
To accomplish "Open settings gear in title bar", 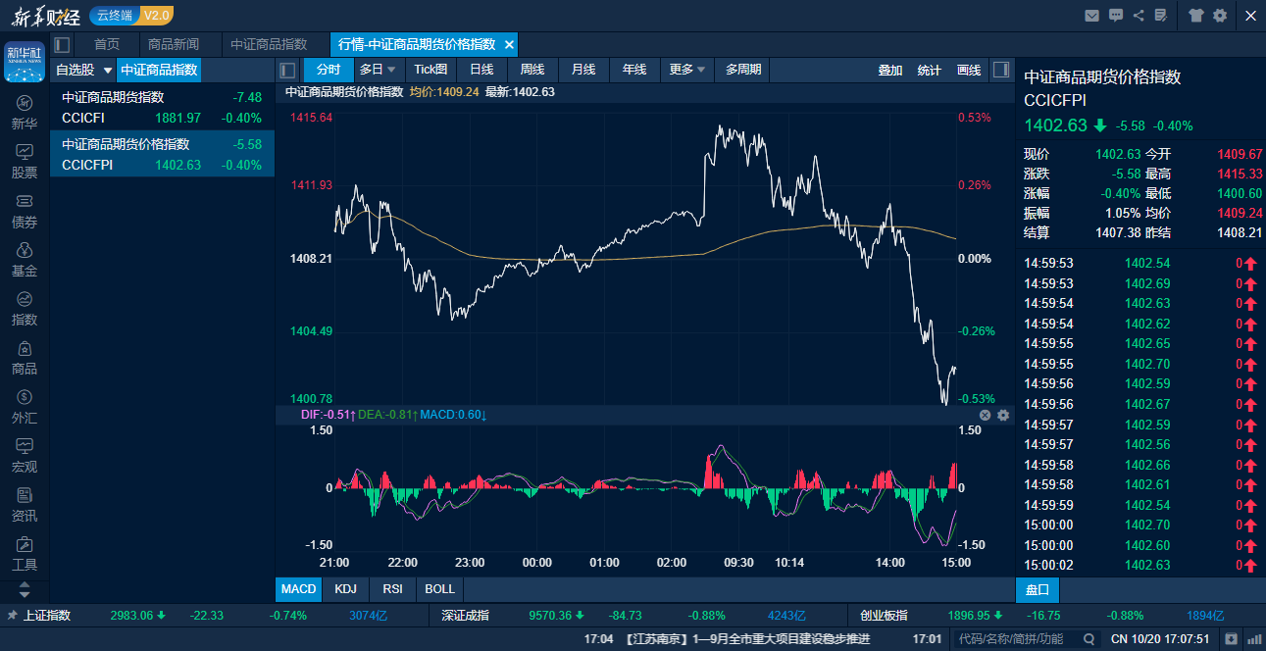I will 1220,16.
